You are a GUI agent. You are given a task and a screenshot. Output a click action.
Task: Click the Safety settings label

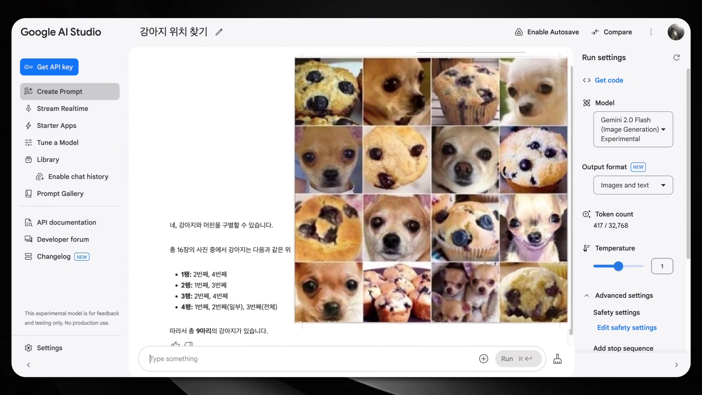616,312
